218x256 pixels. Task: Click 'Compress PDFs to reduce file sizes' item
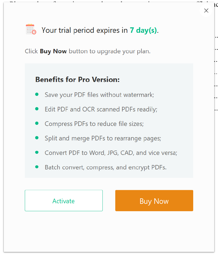click(x=94, y=124)
